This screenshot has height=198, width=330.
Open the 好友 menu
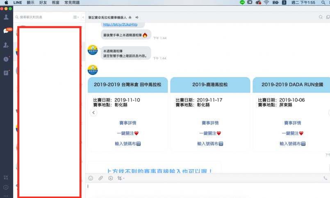click(x=43, y=2)
